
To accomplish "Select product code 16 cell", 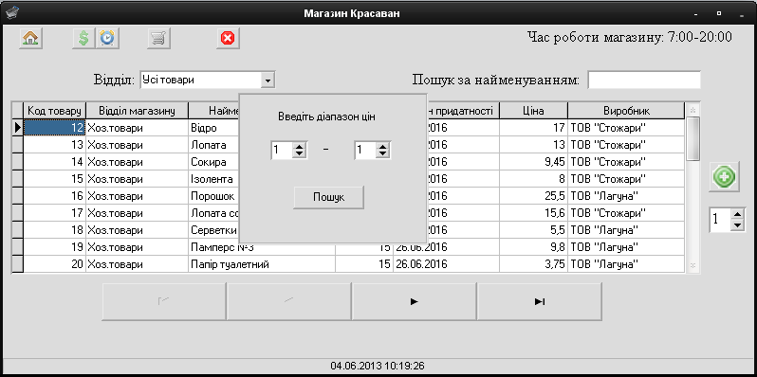I will click(55, 196).
